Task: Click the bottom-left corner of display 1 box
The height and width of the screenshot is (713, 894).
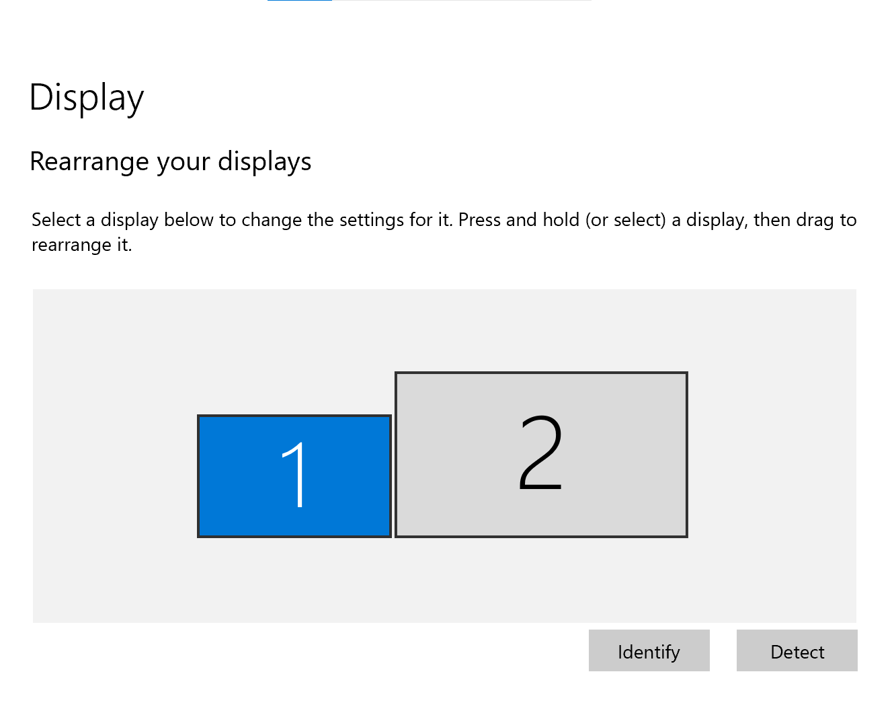Action: click(x=199, y=536)
